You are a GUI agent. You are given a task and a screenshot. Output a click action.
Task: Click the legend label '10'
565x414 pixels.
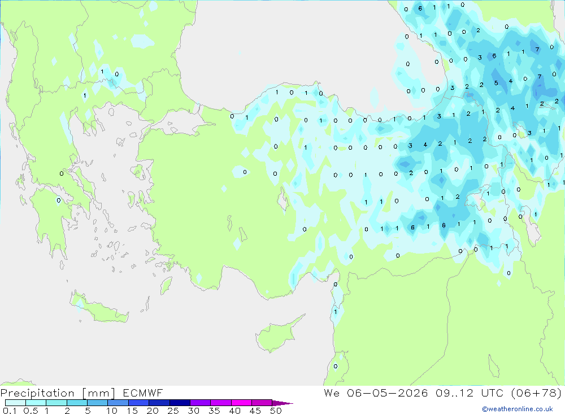coord(112,411)
